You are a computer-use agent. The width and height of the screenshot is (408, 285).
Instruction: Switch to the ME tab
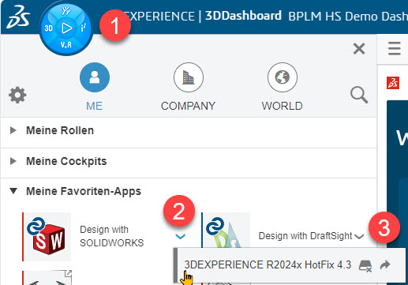click(95, 88)
